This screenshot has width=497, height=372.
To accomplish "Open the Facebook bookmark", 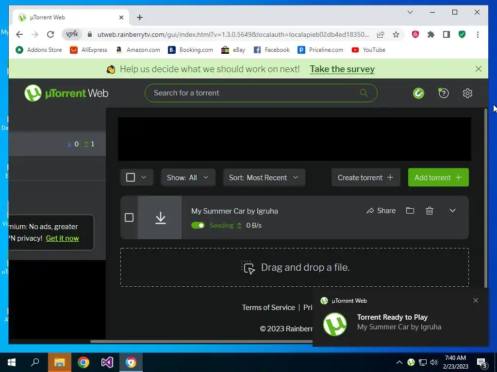I will pyautogui.click(x=272, y=50).
